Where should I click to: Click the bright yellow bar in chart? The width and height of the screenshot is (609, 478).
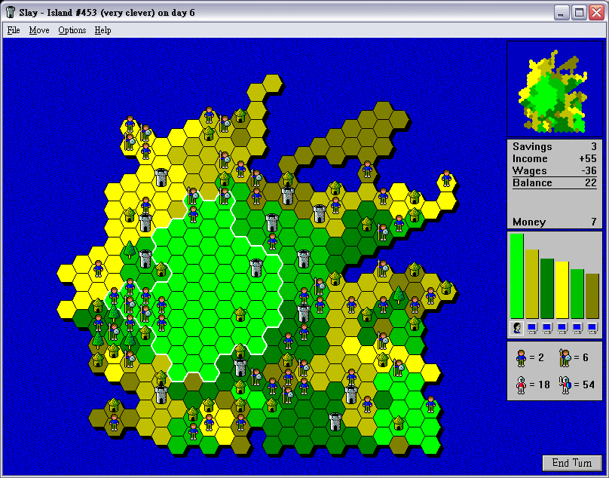coord(562,290)
